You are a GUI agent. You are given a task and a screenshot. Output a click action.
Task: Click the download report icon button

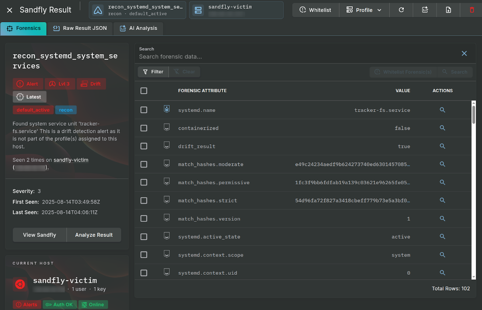click(448, 10)
